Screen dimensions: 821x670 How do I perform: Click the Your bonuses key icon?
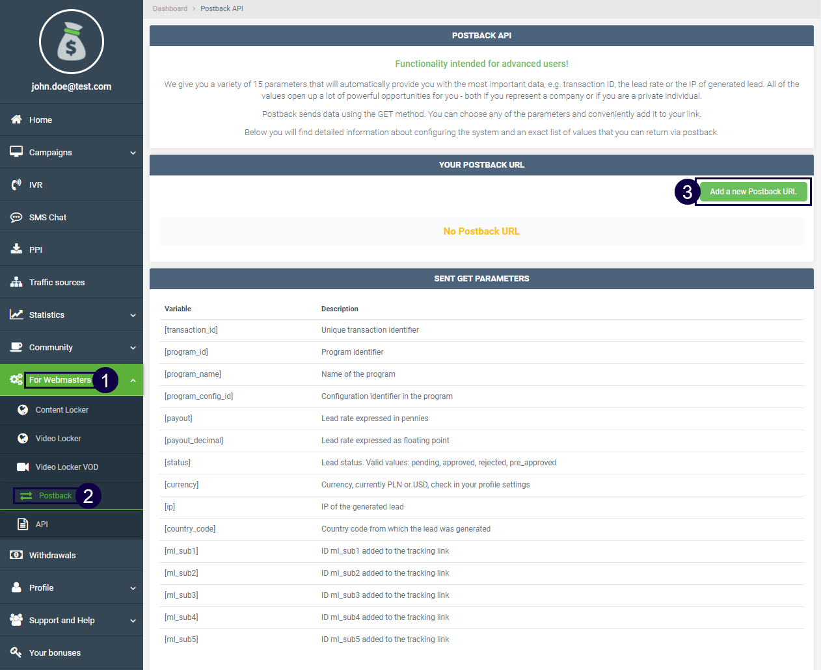16,652
